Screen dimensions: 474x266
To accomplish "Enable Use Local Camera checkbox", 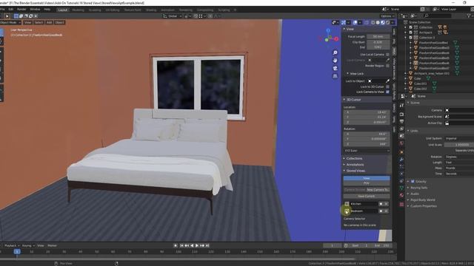I will coord(387,55).
